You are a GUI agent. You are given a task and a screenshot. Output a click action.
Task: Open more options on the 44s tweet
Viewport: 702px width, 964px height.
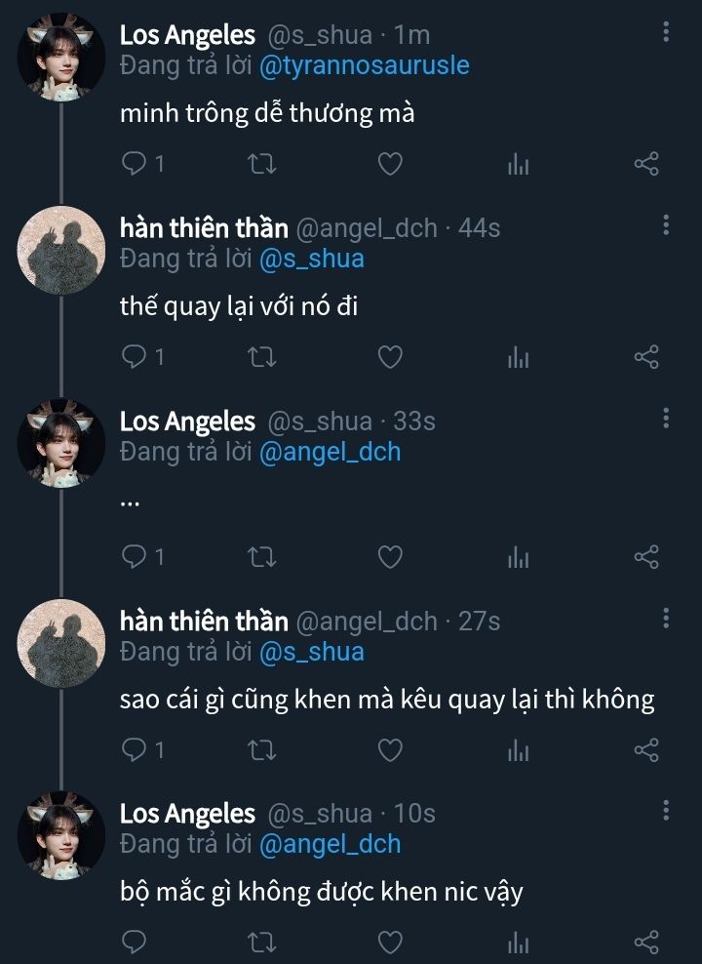666,226
